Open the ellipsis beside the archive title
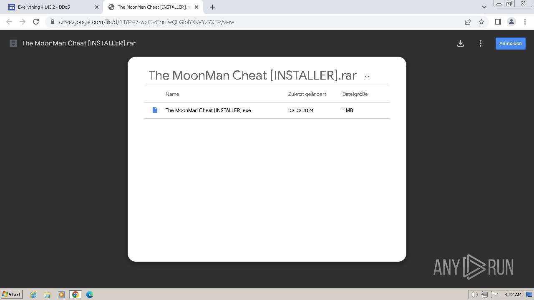This screenshot has height=300, width=534. tap(367, 76)
